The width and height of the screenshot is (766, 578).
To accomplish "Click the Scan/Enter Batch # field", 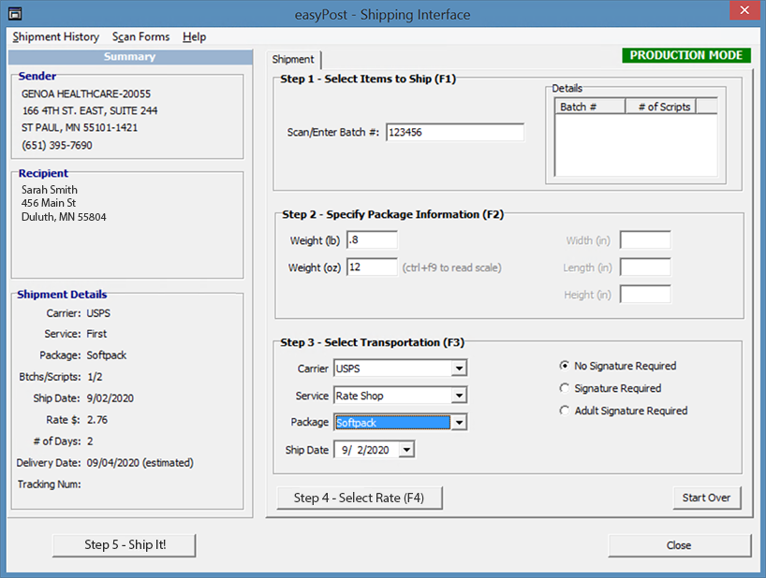I will 454,133.
